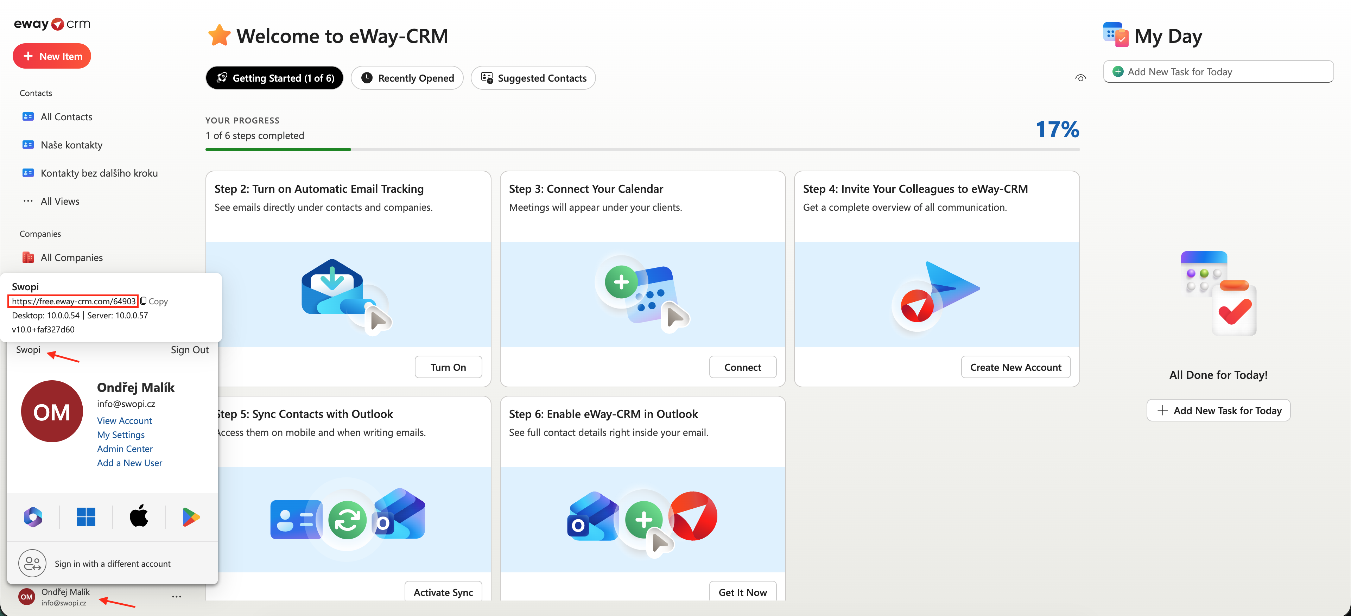Image resolution: width=1351 pixels, height=616 pixels.
Task: Click Step 3 Connect Your Calendar title
Action: (x=586, y=189)
